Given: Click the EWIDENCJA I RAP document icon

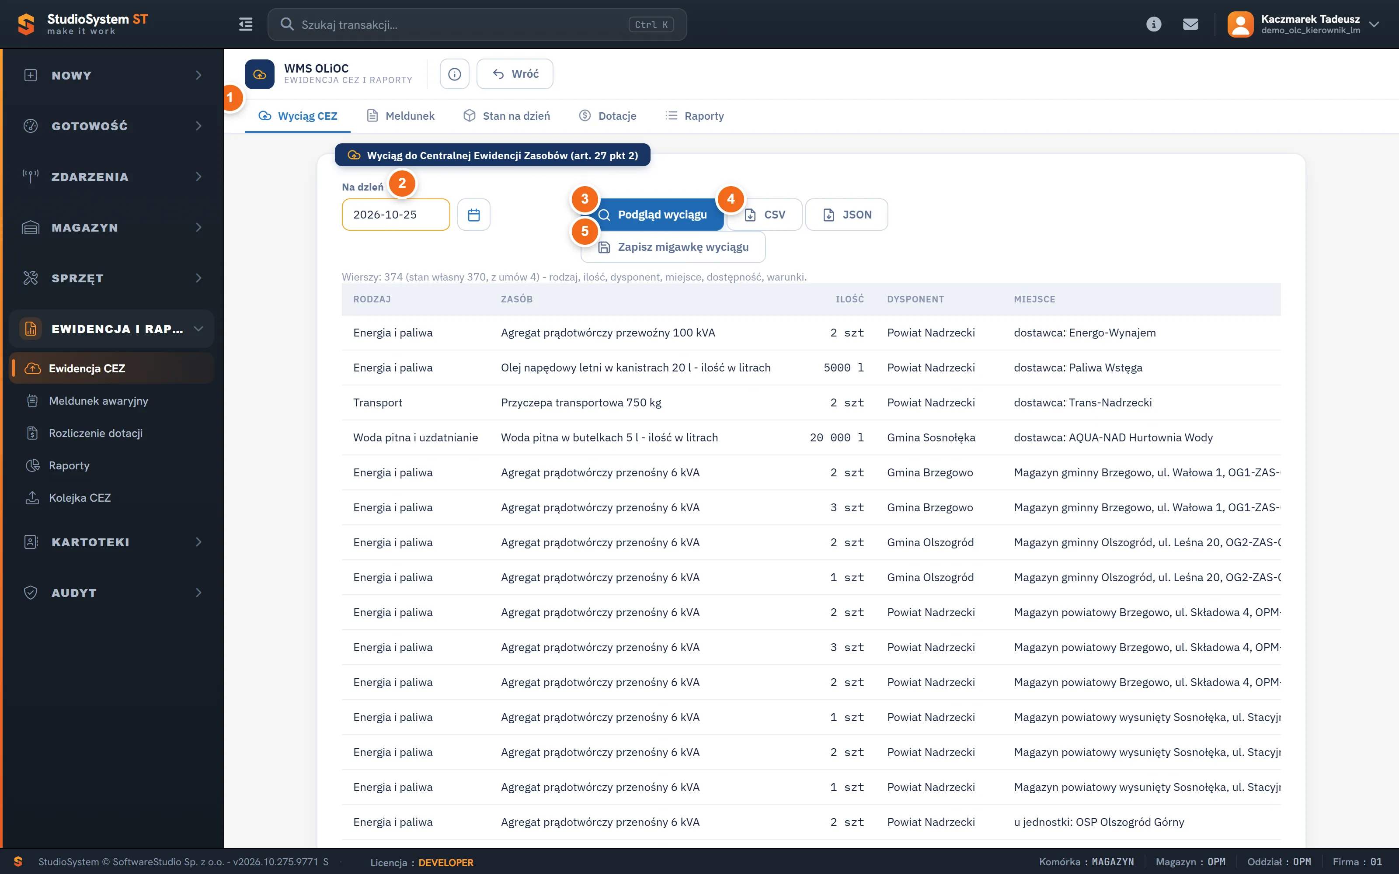Looking at the screenshot, I should tap(31, 329).
